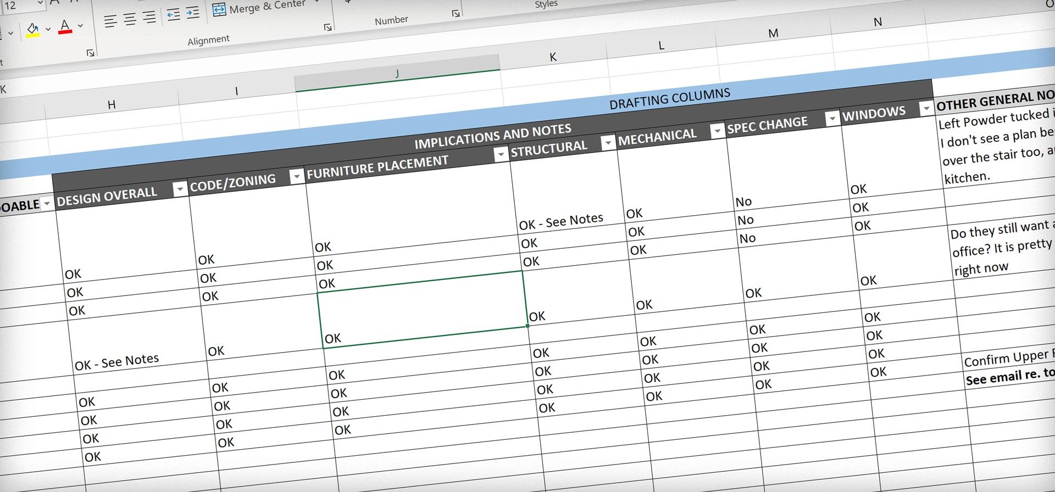Decrease cell indent
Image resolution: width=1055 pixels, height=492 pixels.
point(174,15)
